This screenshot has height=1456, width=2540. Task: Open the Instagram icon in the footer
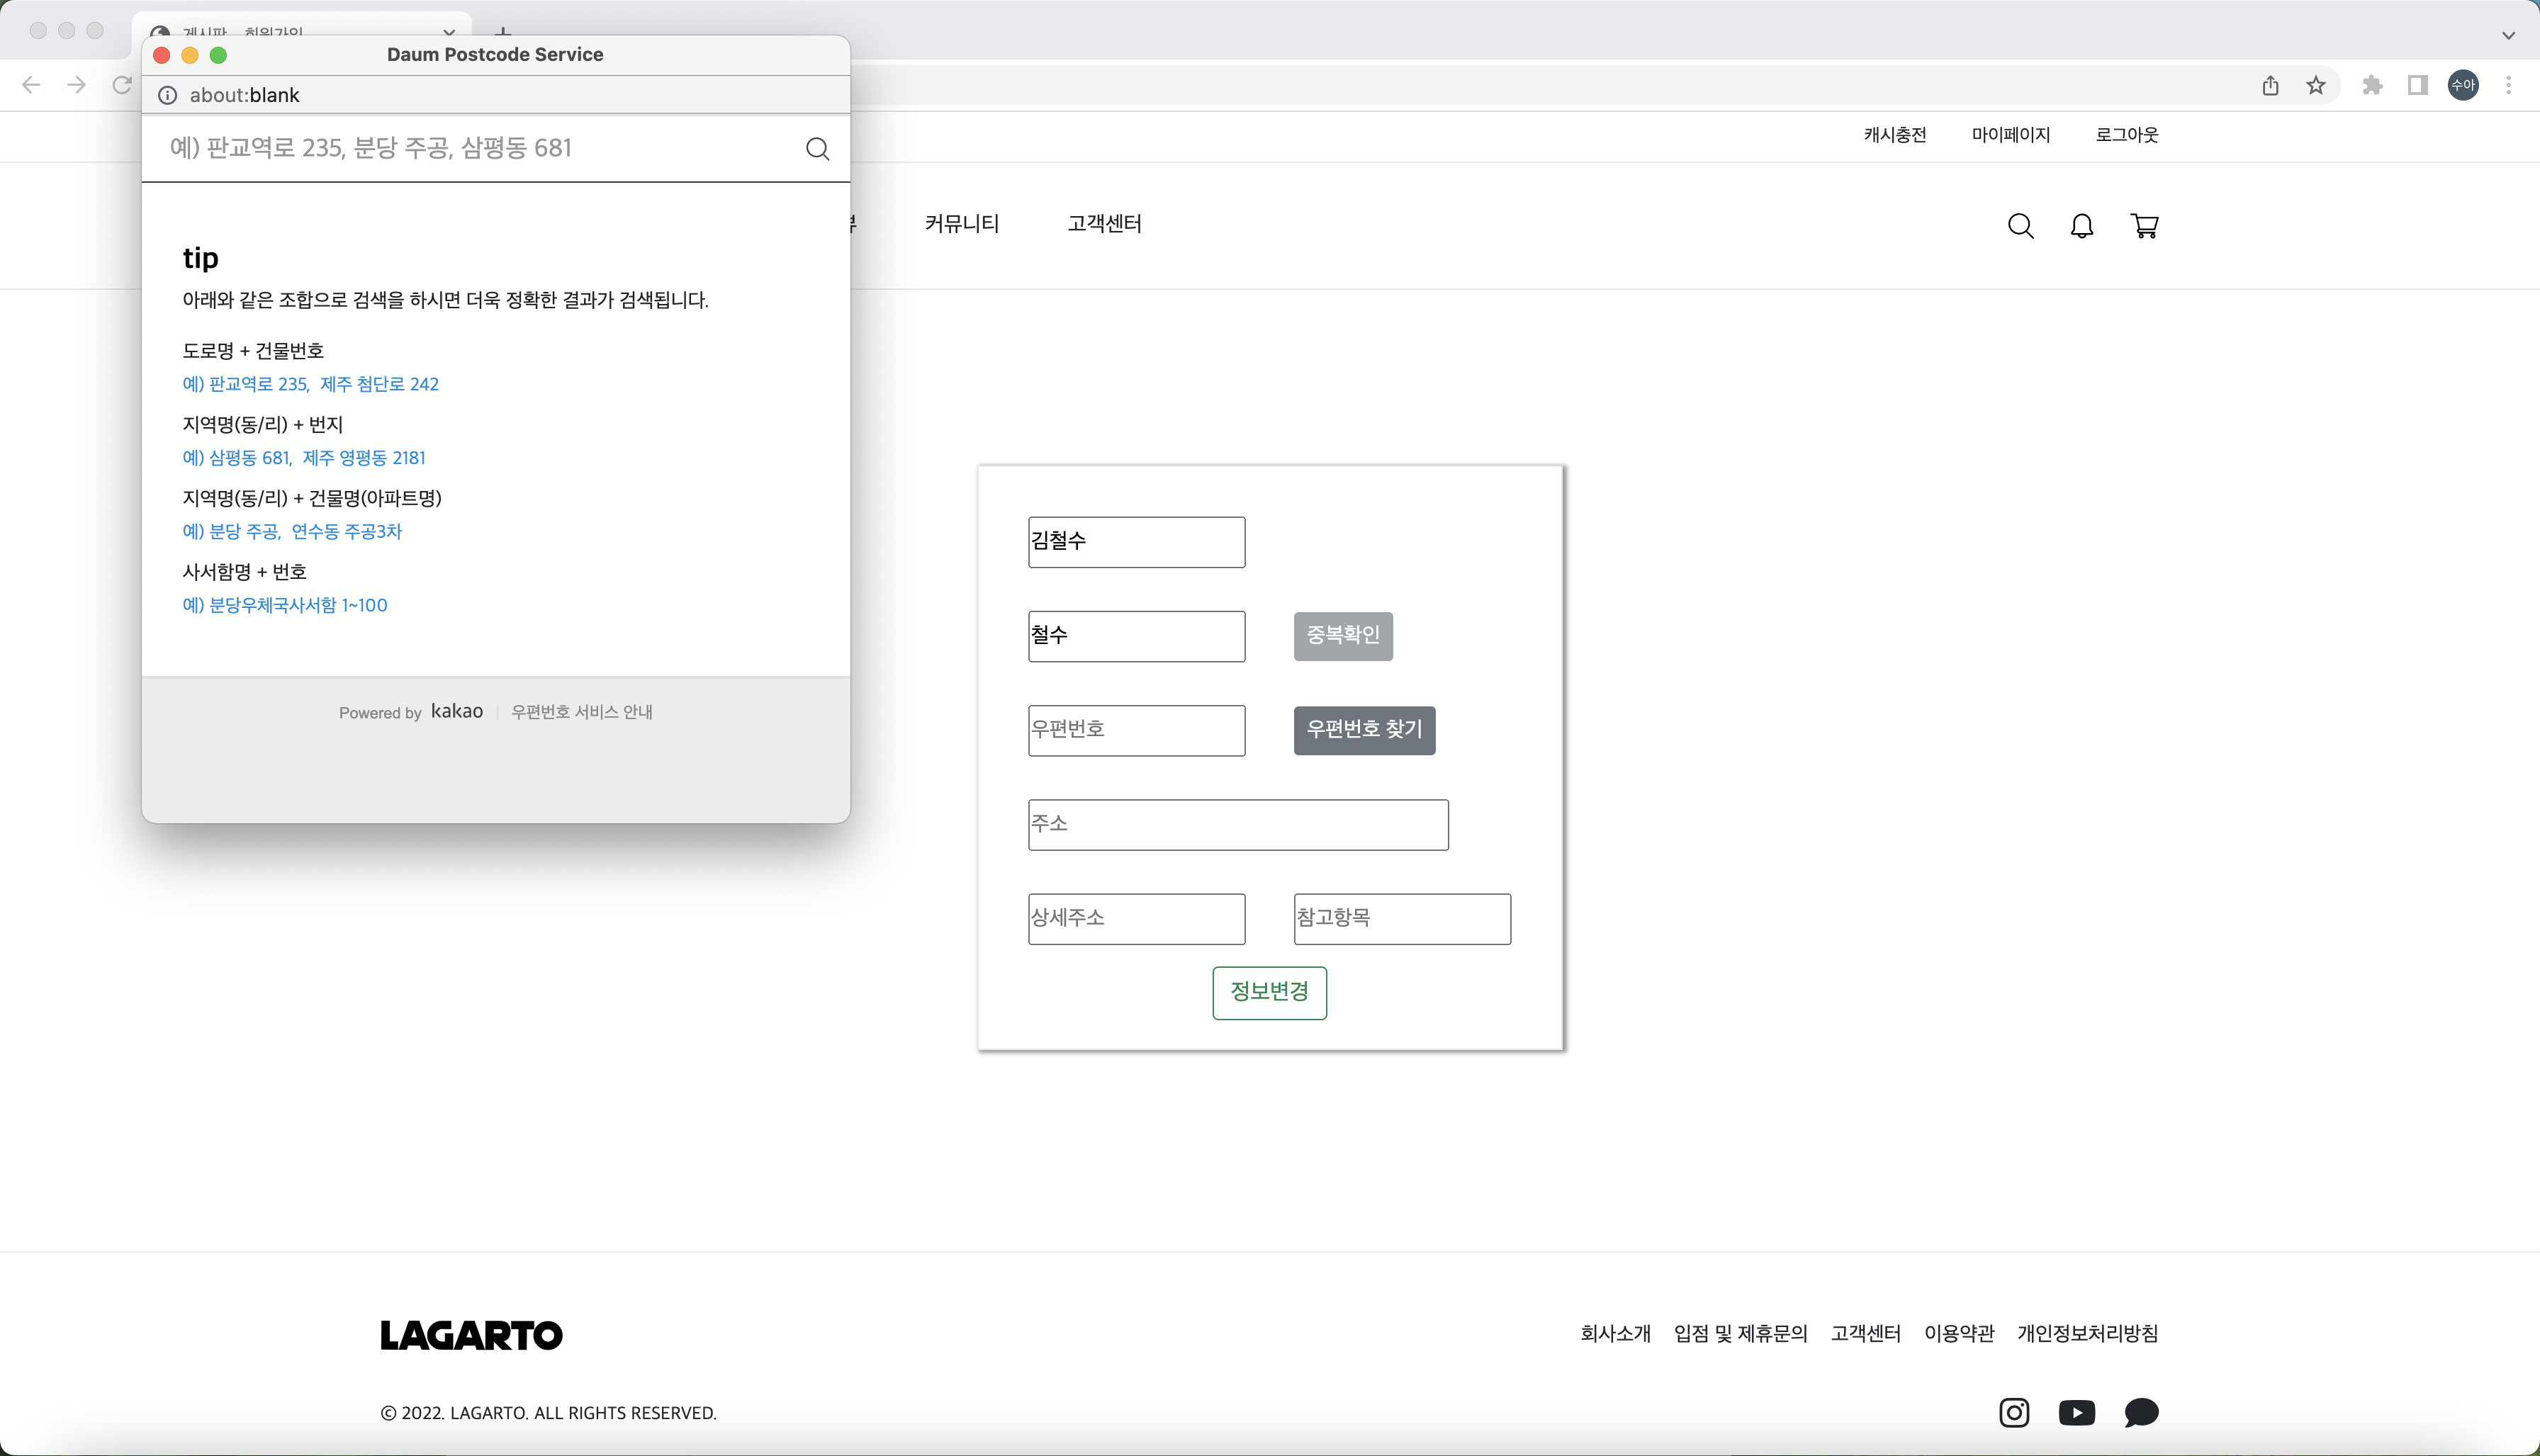(2015, 1413)
